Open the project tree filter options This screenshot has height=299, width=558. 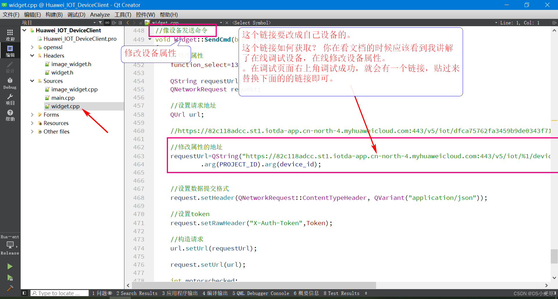(101, 23)
